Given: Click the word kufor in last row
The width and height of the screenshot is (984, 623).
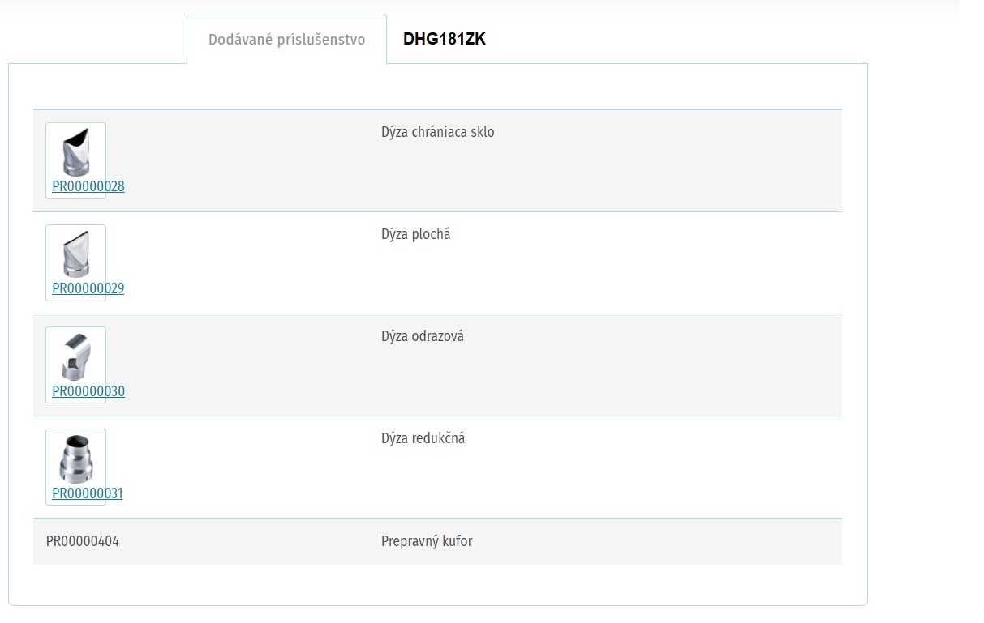Looking at the screenshot, I should click(x=457, y=541).
